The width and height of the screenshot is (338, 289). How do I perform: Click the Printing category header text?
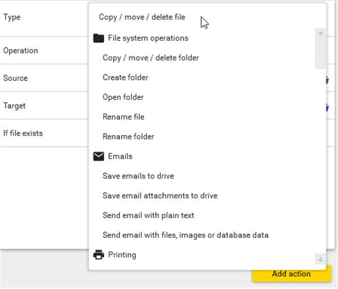coord(122,255)
